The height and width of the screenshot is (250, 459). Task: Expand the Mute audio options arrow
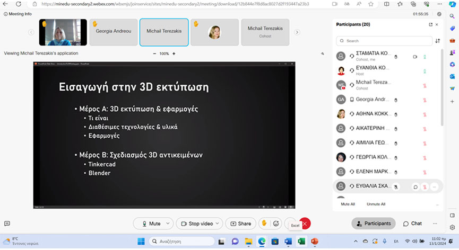(168, 224)
